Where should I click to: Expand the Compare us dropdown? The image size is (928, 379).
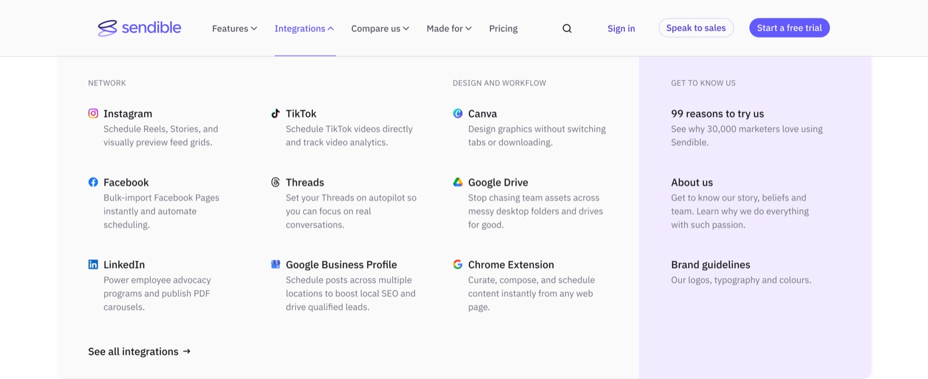coord(380,28)
